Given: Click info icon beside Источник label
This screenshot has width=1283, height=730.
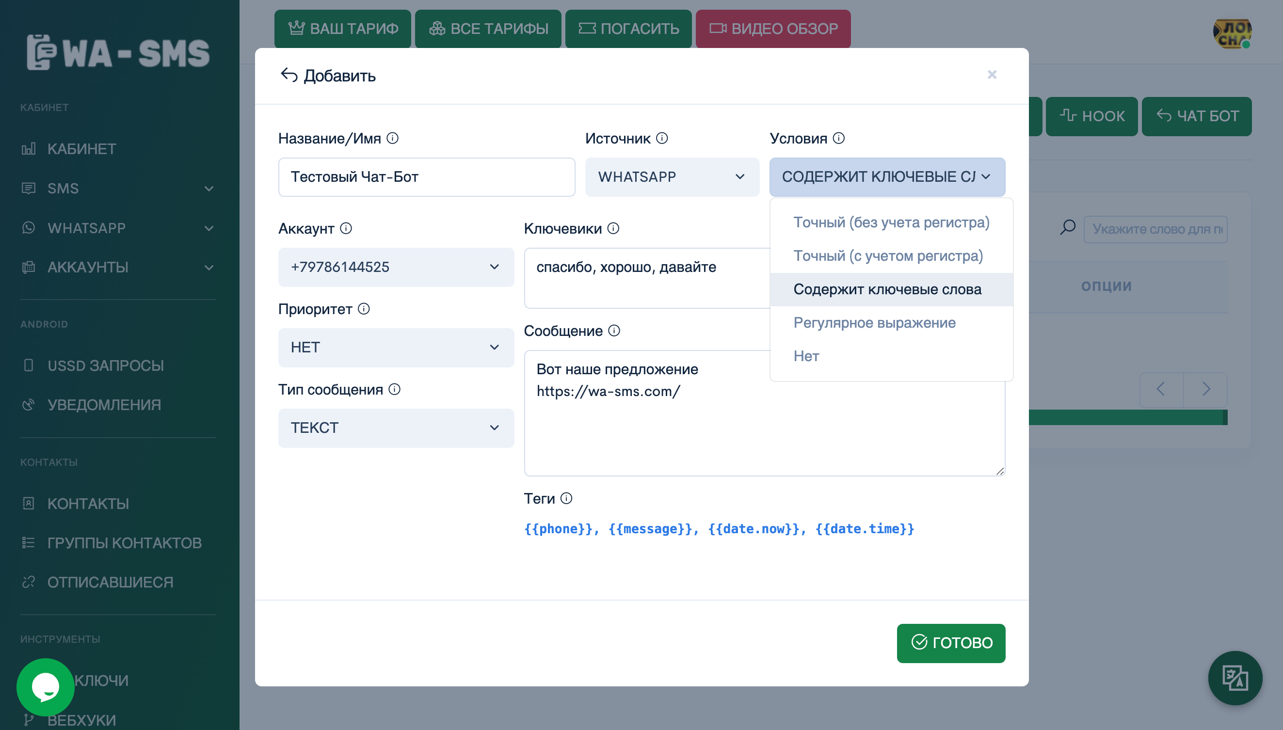Looking at the screenshot, I should coord(662,138).
